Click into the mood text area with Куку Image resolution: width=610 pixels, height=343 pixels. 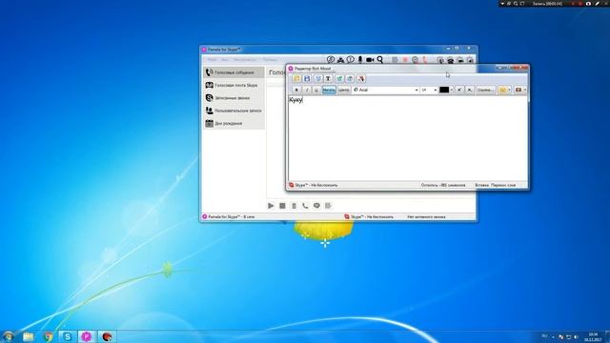point(407,138)
